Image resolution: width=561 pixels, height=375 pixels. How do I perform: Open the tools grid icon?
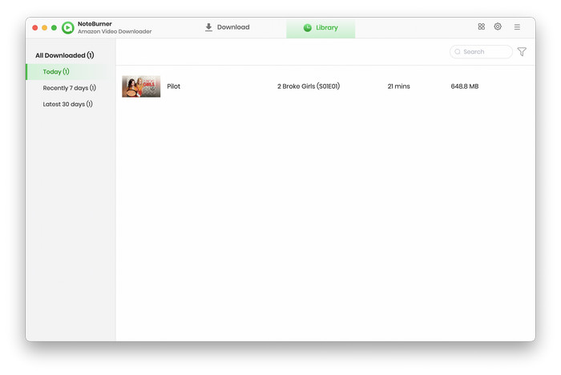pyautogui.click(x=481, y=26)
